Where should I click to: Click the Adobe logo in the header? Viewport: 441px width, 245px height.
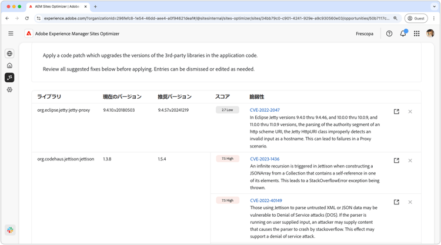(x=29, y=33)
